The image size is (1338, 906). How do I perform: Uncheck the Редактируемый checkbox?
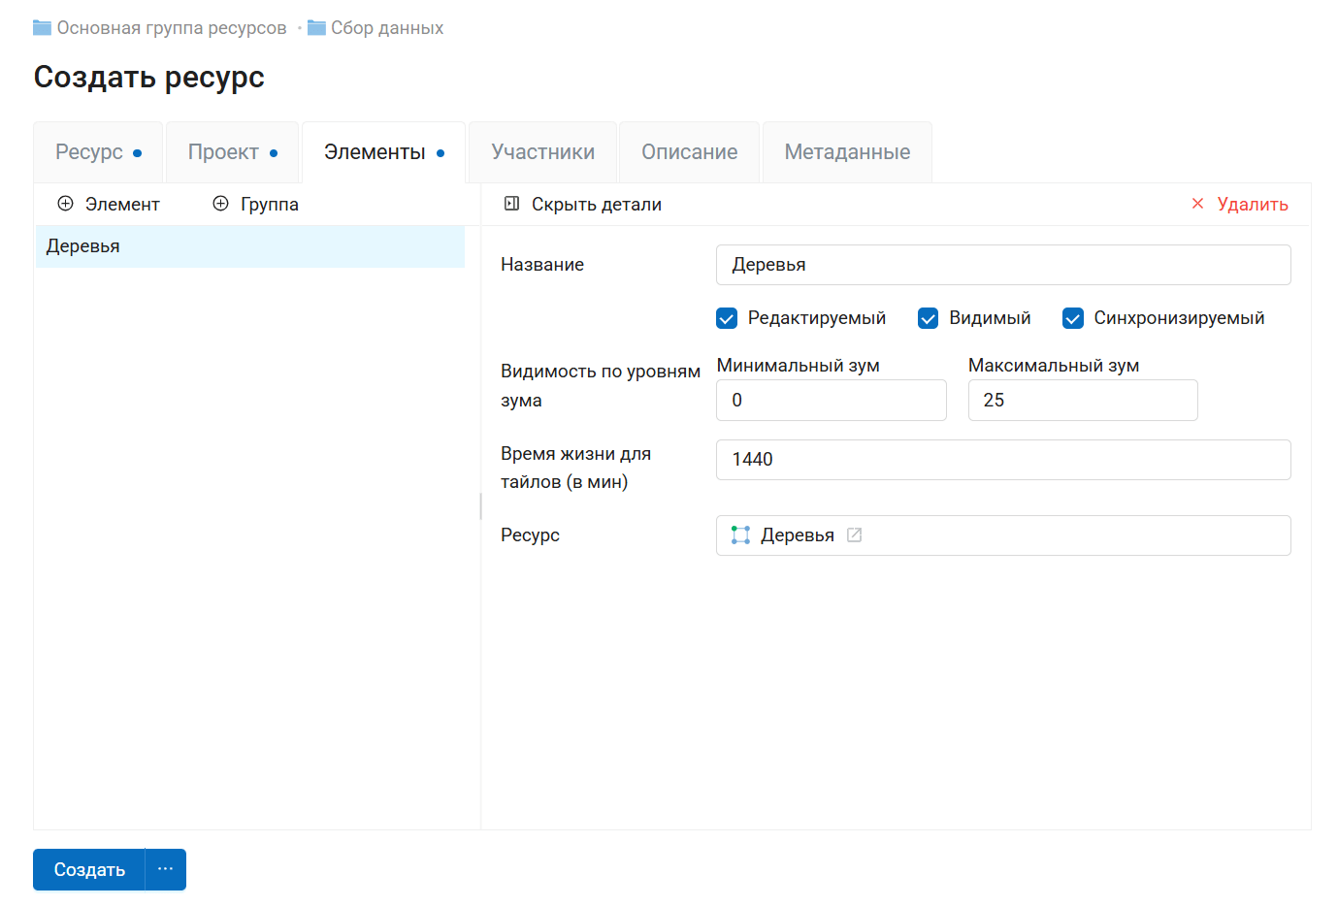coord(727,317)
